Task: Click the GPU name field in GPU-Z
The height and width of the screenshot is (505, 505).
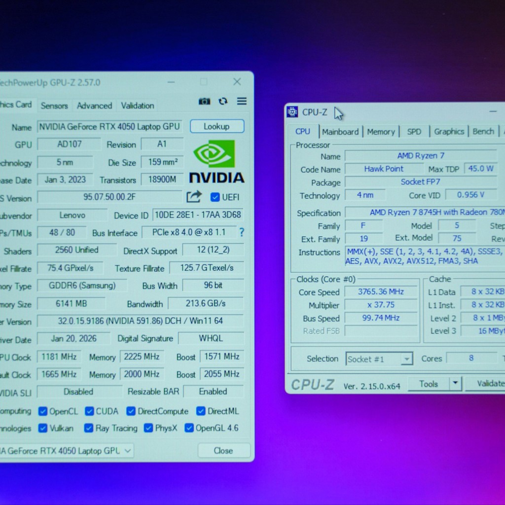Action: 110,127
